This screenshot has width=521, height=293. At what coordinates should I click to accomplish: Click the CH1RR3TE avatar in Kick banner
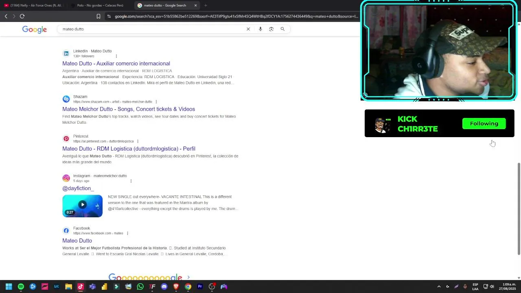(383, 125)
